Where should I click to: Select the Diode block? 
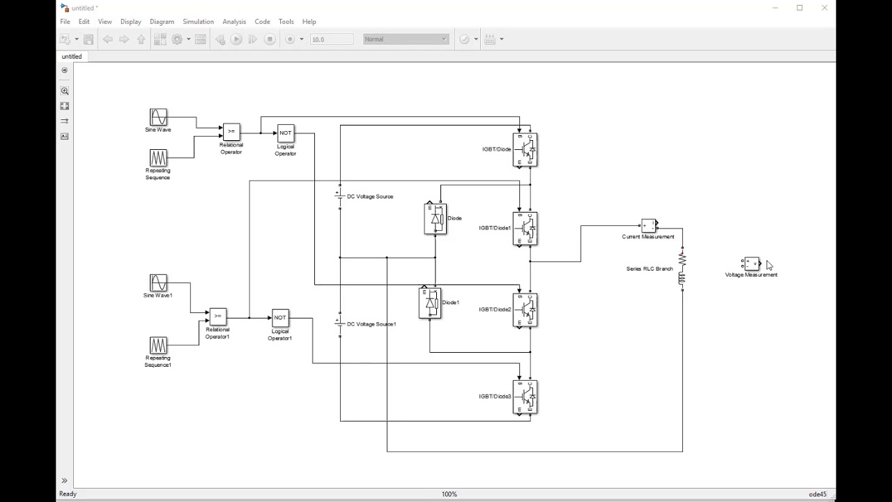tap(436, 219)
